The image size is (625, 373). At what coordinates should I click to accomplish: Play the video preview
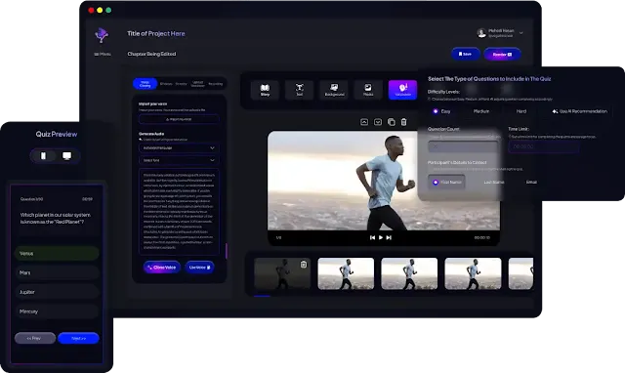pyautogui.click(x=381, y=237)
